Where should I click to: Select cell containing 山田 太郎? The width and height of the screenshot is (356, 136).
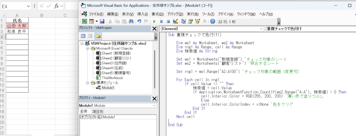(x=17, y=26)
